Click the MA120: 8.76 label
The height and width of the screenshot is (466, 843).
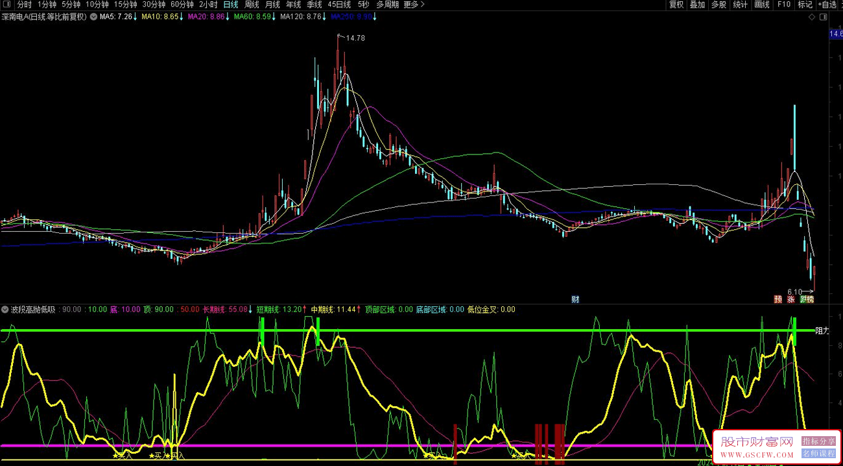302,17
